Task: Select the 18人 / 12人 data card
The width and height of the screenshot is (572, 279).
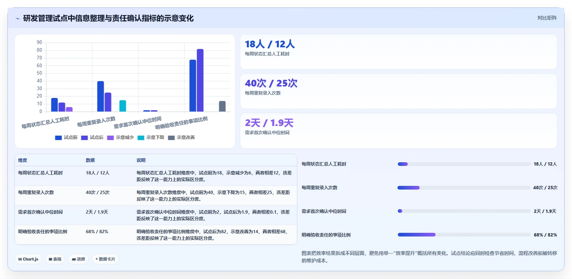Action: coord(399,52)
